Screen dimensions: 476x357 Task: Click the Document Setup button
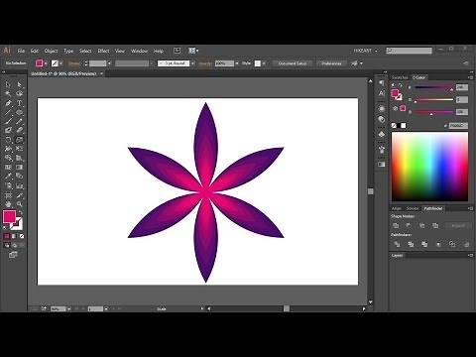pyautogui.click(x=293, y=63)
